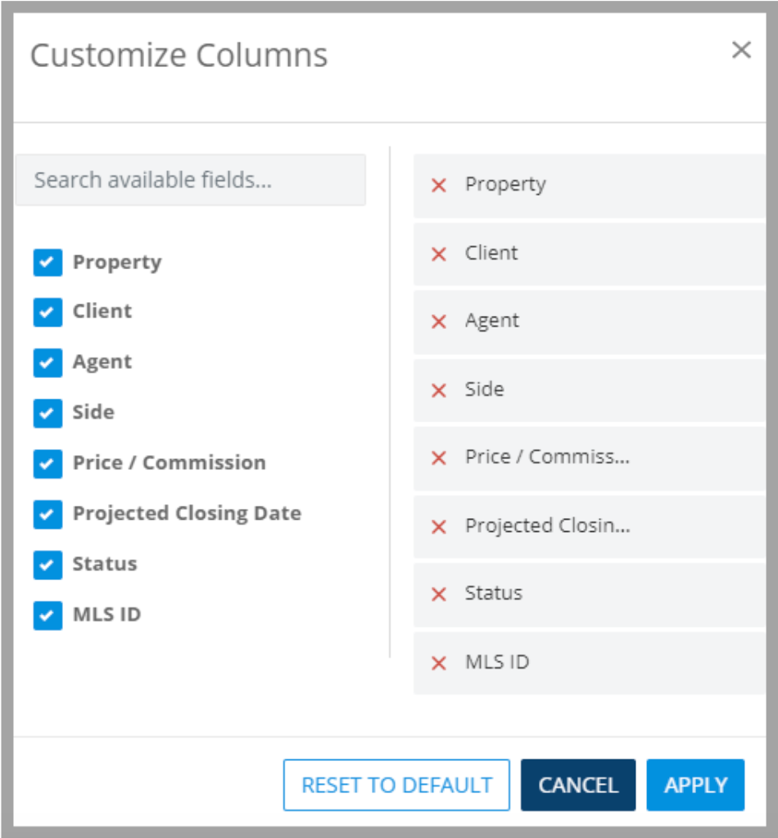
Task: Disable the MLS ID checkbox
Action: pyautogui.click(x=47, y=615)
